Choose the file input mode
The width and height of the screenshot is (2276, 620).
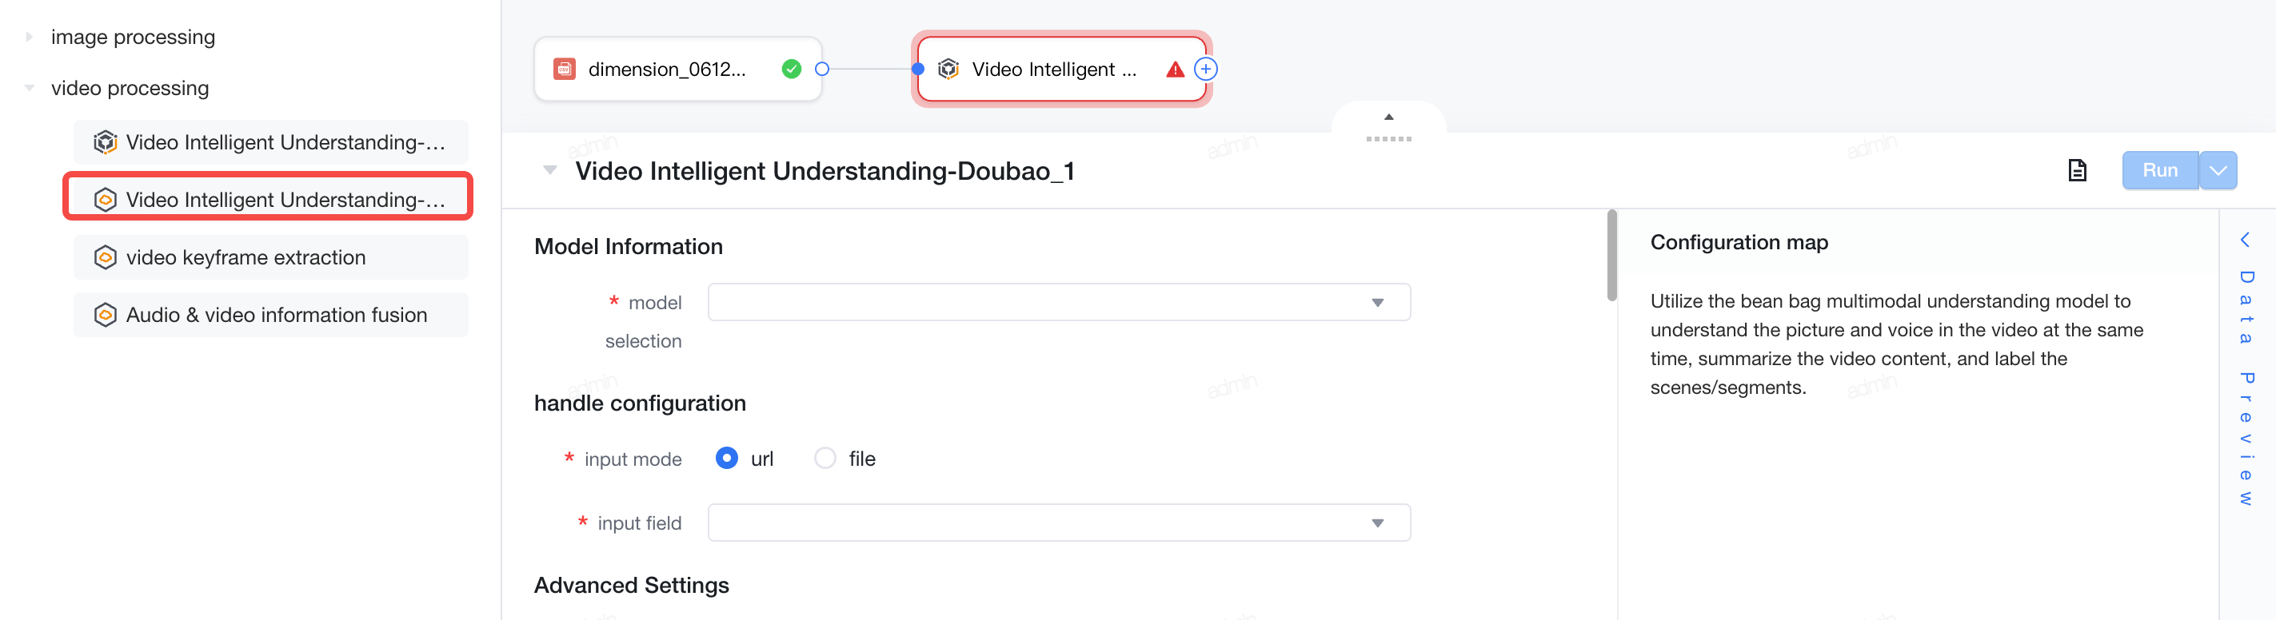pyautogui.click(x=825, y=459)
